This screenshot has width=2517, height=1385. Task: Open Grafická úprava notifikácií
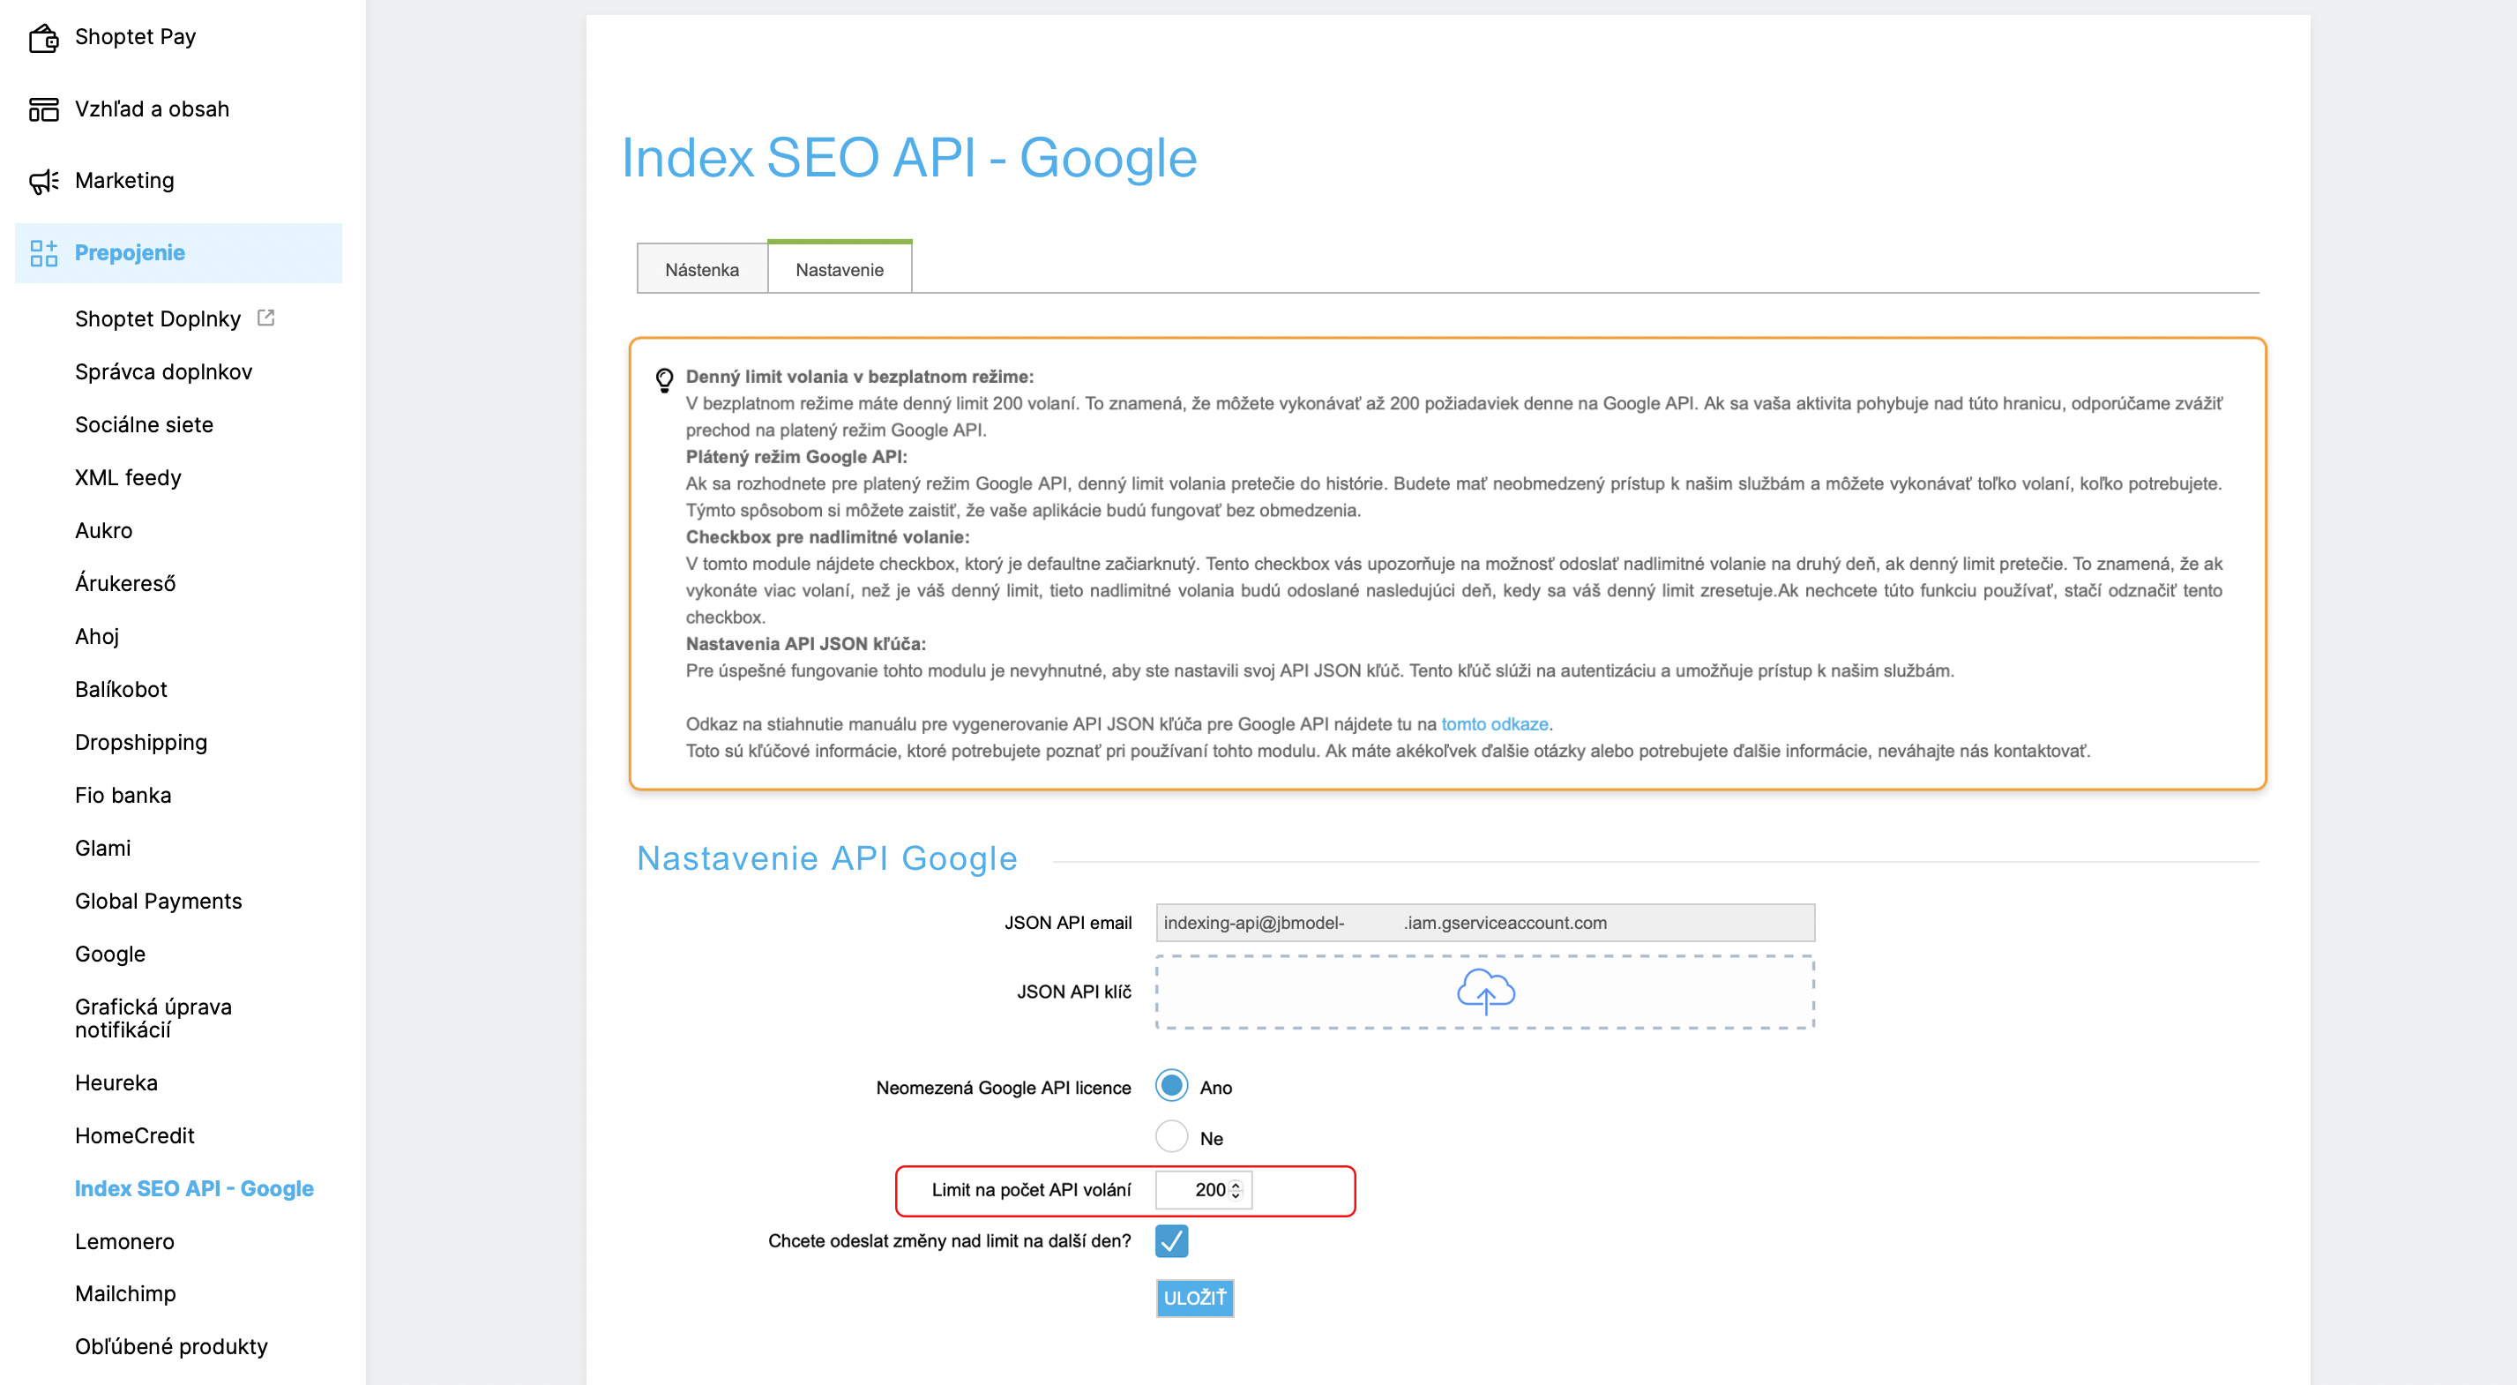coord(153,1017)
